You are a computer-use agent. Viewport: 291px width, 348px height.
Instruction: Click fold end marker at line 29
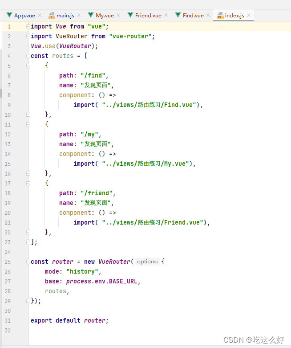[x=28, y=301]
